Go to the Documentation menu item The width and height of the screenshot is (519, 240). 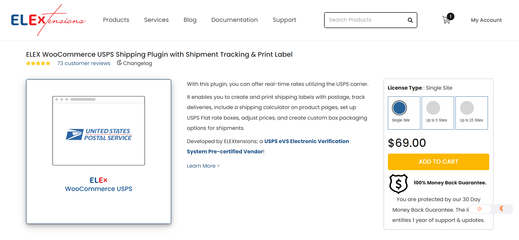tap(234, 20)
